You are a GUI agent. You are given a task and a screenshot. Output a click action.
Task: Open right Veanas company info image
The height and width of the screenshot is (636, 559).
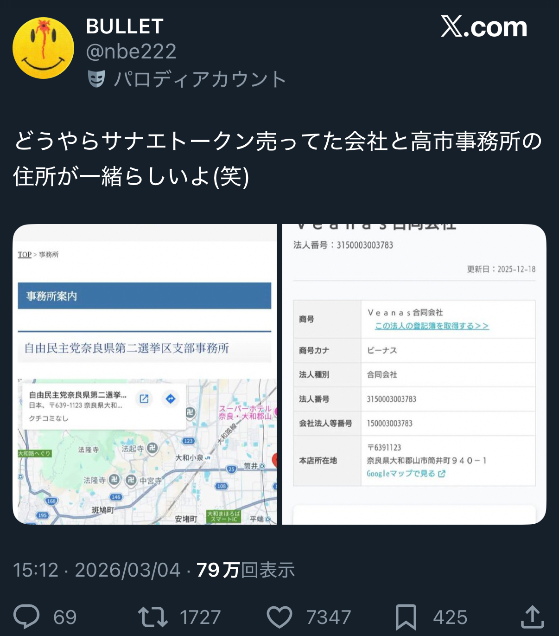[414, 374]
